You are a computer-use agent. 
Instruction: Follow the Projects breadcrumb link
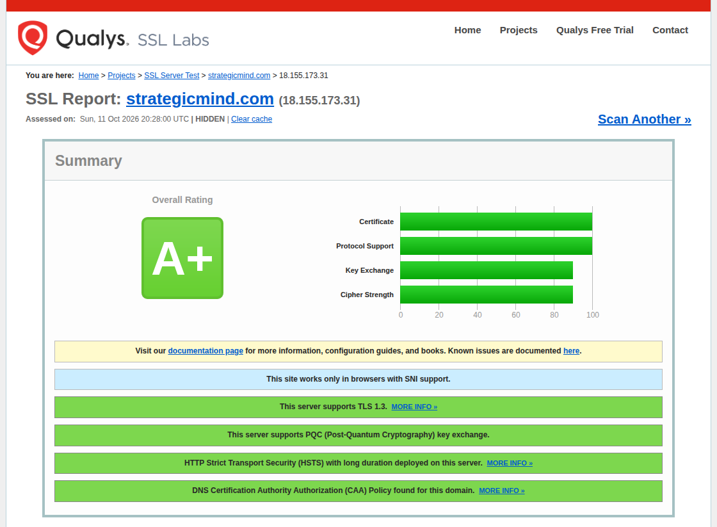click(x=121, y=76)
